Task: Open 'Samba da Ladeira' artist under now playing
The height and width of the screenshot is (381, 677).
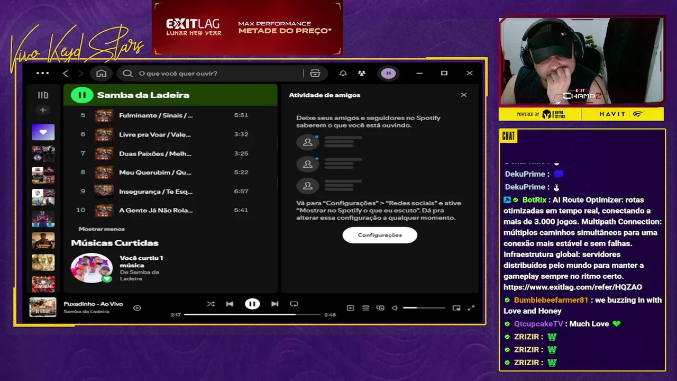Action: click(86, 312)
